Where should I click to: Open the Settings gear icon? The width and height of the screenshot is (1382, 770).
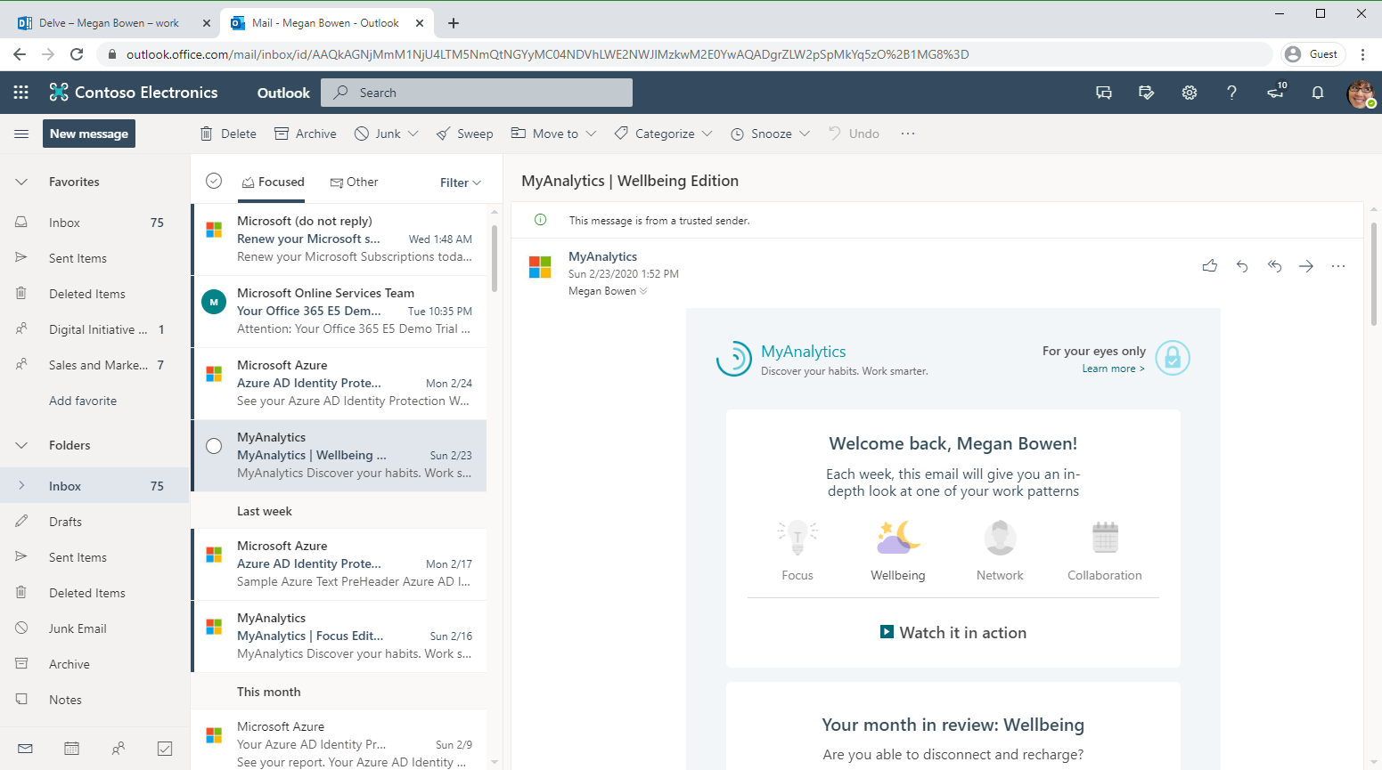pos(1190,93)
